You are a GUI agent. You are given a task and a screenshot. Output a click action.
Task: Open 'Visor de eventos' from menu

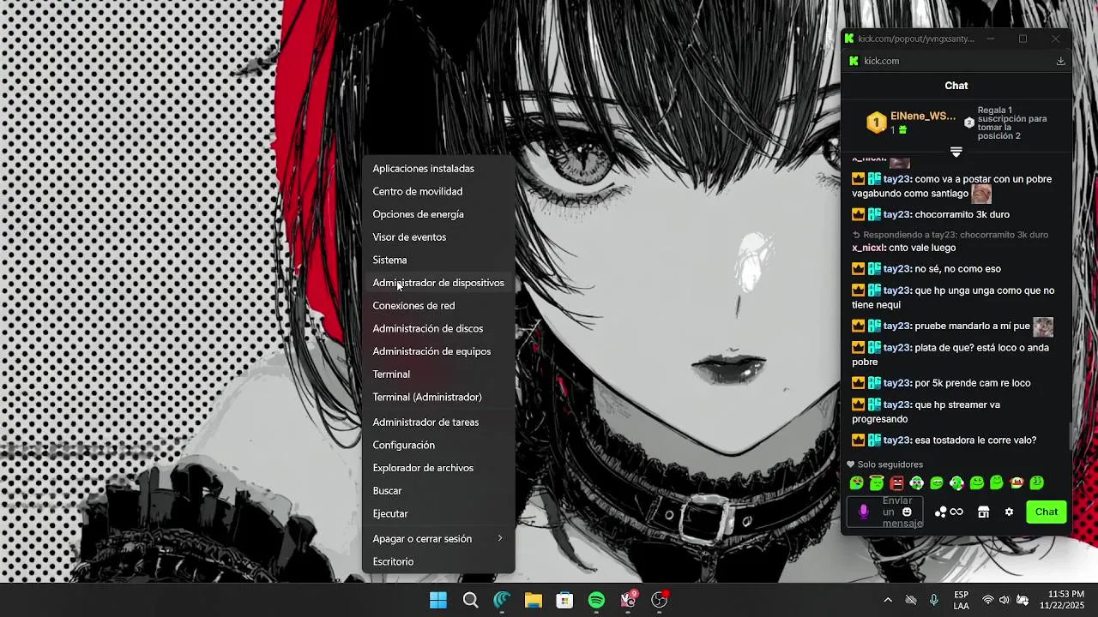tap(438, 237)
